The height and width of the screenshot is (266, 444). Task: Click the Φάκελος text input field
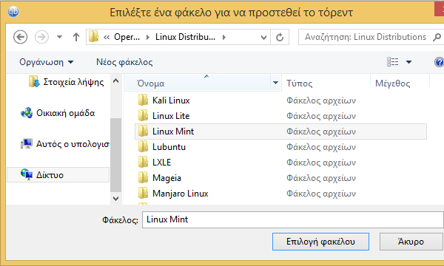pos(293,219)
